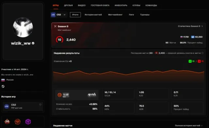Viewport: 209px width, 128px height.
Task: Click the CS2 game icon in the selector
Action: pos(53,15)
